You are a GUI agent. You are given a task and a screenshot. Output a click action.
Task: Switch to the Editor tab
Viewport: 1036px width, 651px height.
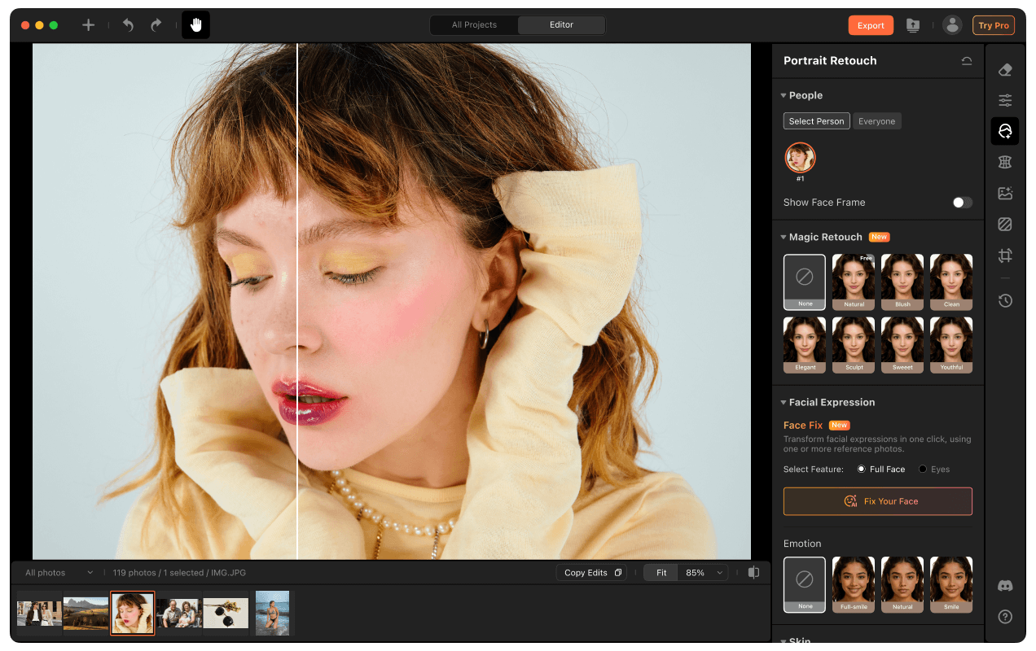[561, 25]
